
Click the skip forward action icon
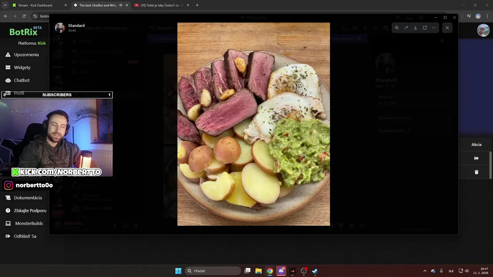(476, 158)
